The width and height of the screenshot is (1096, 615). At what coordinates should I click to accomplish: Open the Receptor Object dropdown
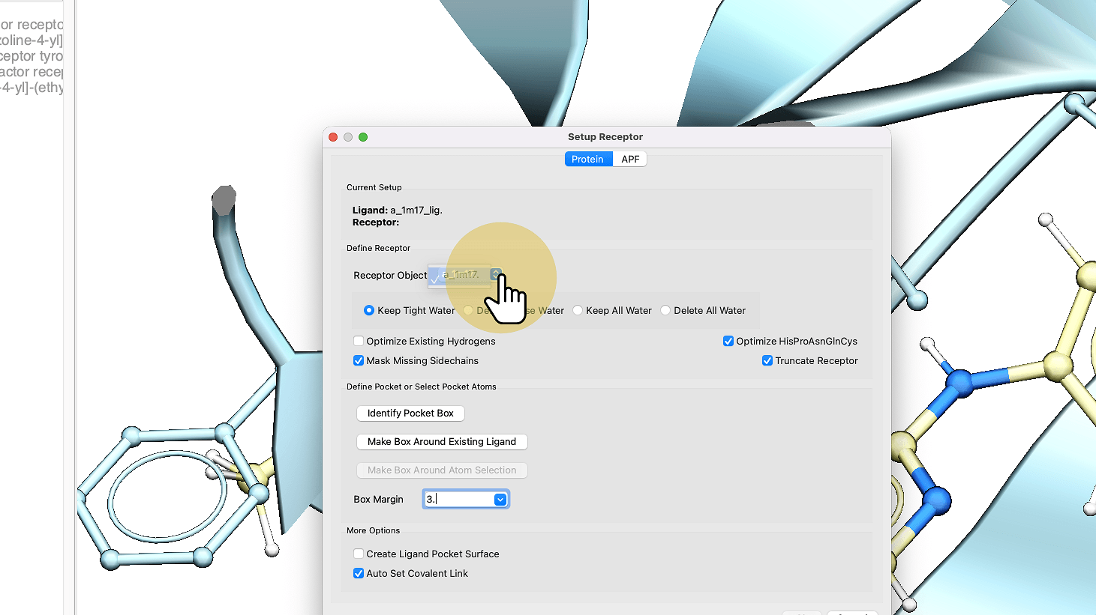[x=496, y=275]
